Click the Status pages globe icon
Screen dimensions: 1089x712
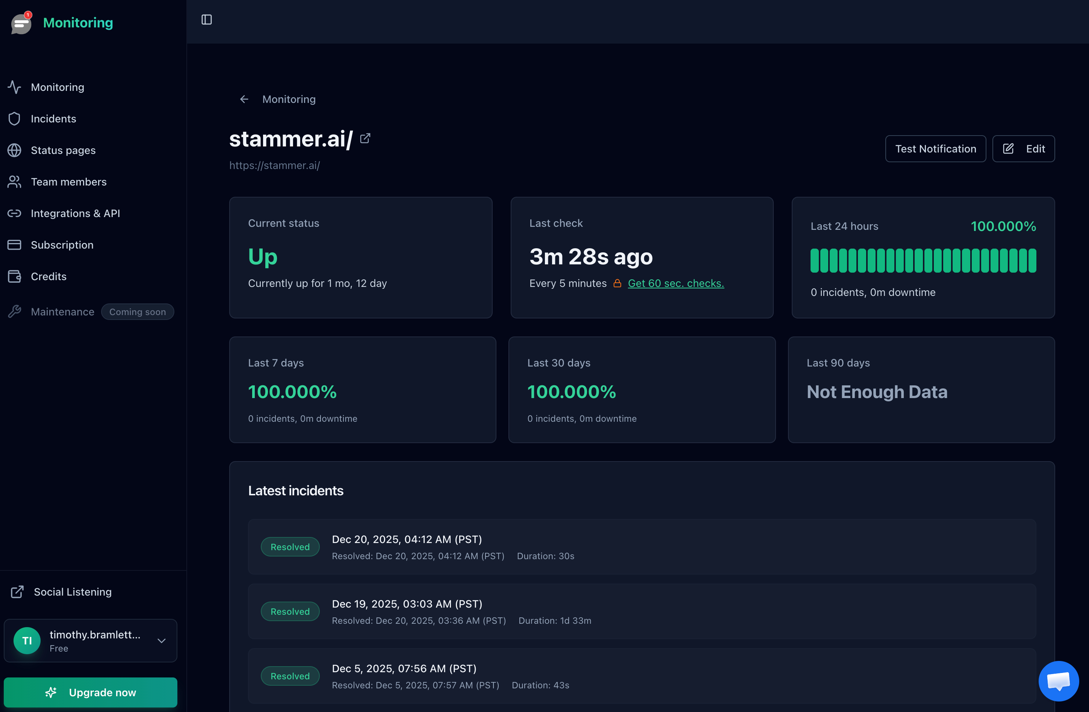coord(14,151)
